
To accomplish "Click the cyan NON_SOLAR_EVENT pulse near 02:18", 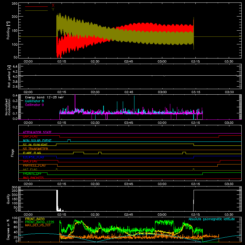I will [69, 141].
